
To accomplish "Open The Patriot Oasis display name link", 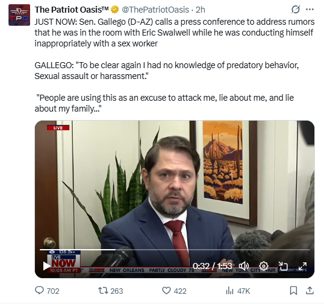I will pyautogui.click(x=72, y=10).
